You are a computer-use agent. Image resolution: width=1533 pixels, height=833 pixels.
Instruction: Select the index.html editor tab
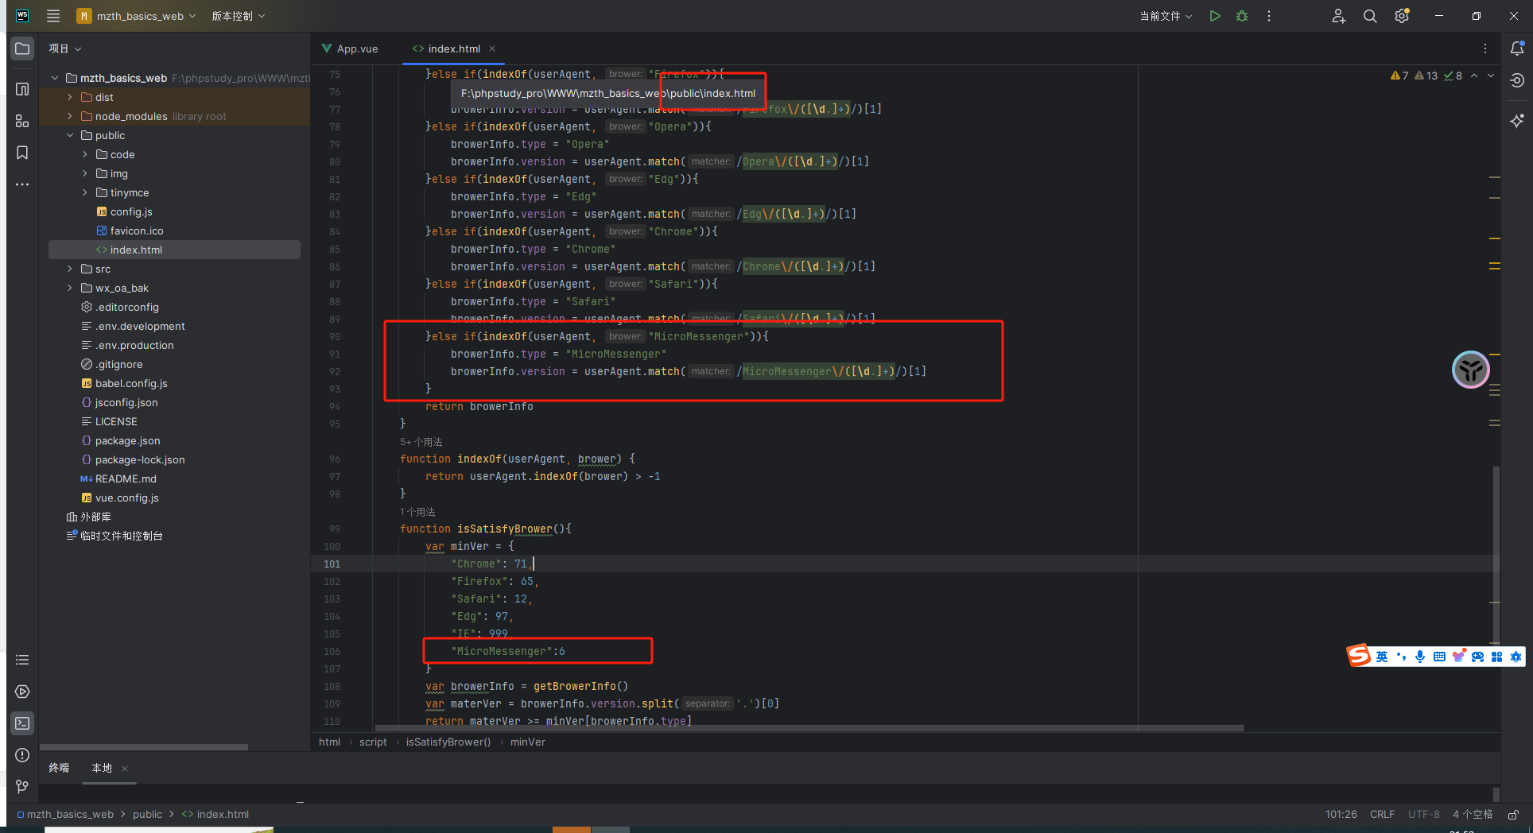(453, 48)
